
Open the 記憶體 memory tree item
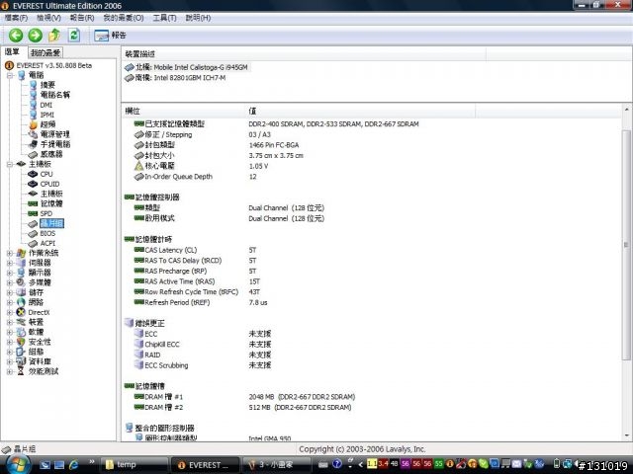(x=51, y=203)
